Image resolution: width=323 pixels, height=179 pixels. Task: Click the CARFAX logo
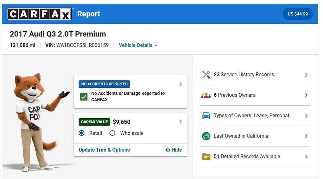click(39, 14)
